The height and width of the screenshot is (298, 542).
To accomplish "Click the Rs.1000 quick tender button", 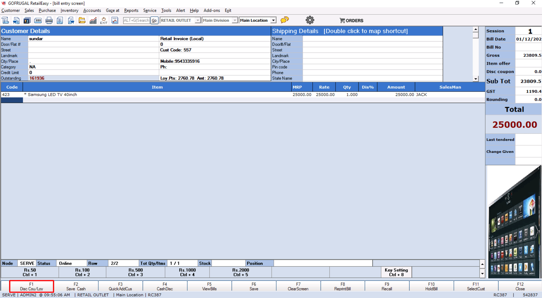I will point(187,272).
